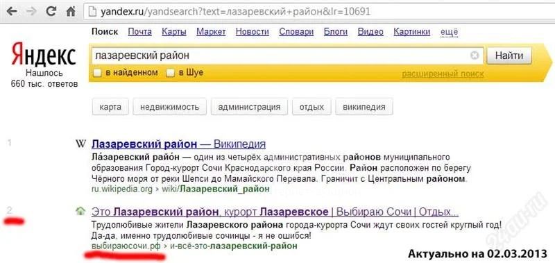Open 'Лазаревский район — Википедия' result
This screenshot has height=263, width=555.
tap(178, 144)
